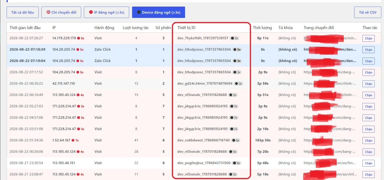
Task: Click Chặn on the 00:26:06 row
Action: click(368, 152)
